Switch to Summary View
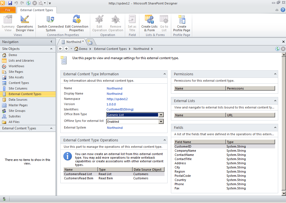This screenshot has height=203, width=286. coord(8,23)
